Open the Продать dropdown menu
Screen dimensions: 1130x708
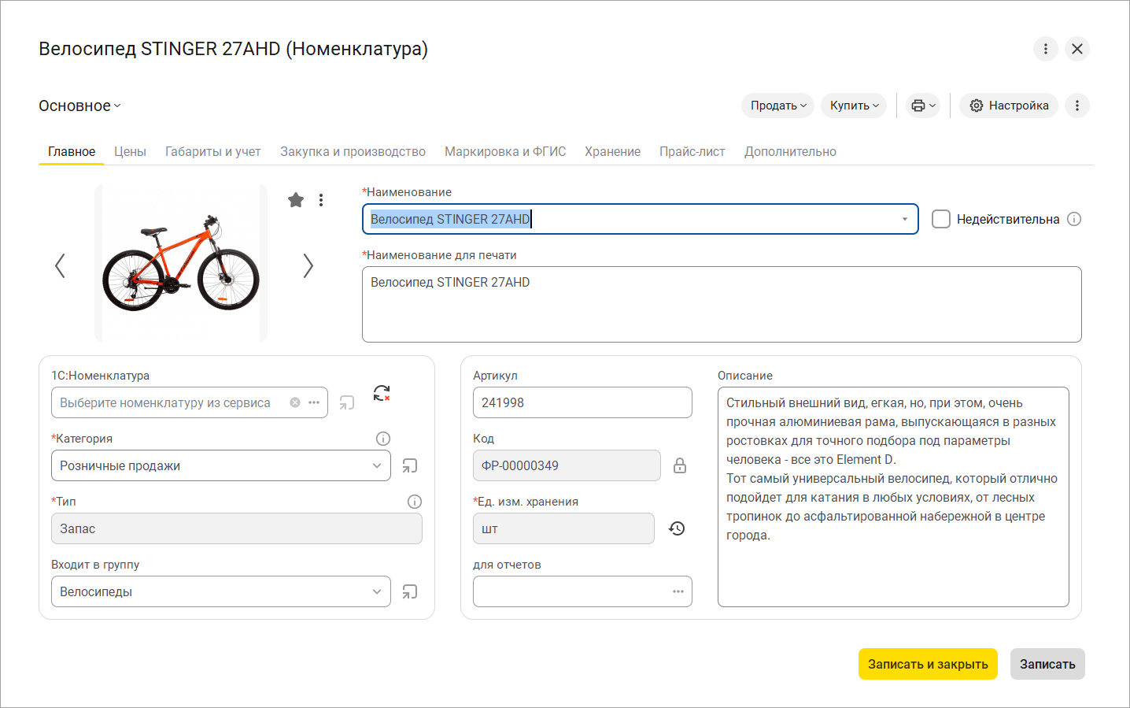tap(777, 106)
